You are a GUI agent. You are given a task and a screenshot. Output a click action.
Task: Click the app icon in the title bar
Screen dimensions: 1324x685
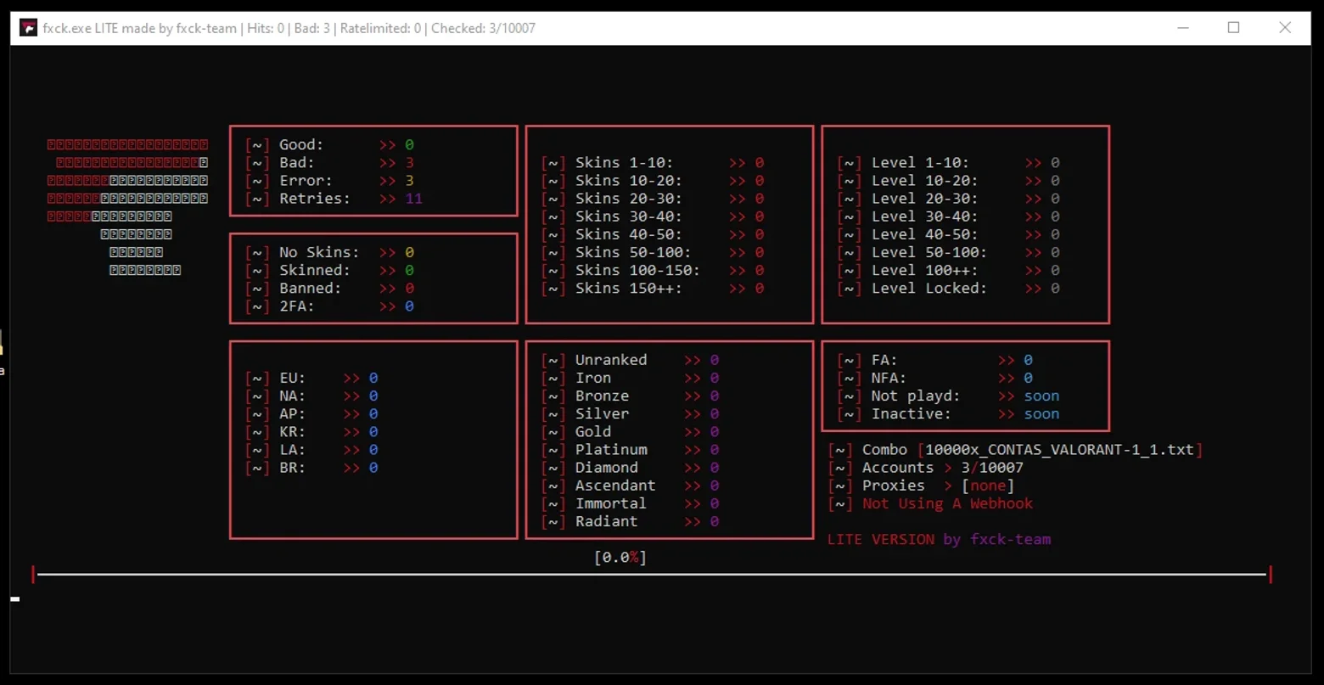click(x=28, y=28)
